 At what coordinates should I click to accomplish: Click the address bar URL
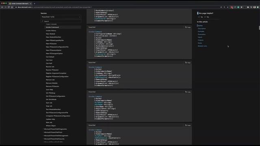(55, 7)
